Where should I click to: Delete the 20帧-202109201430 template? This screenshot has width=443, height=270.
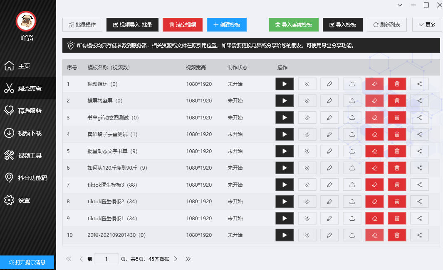pos(397,235)
